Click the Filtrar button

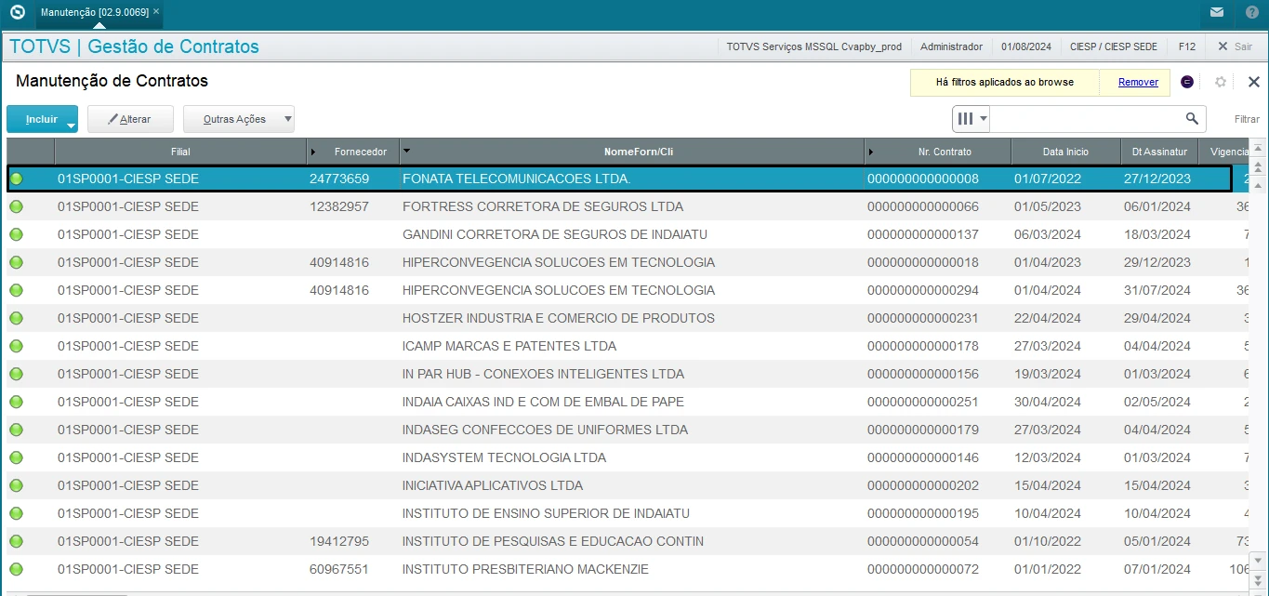coord(1247,119)
